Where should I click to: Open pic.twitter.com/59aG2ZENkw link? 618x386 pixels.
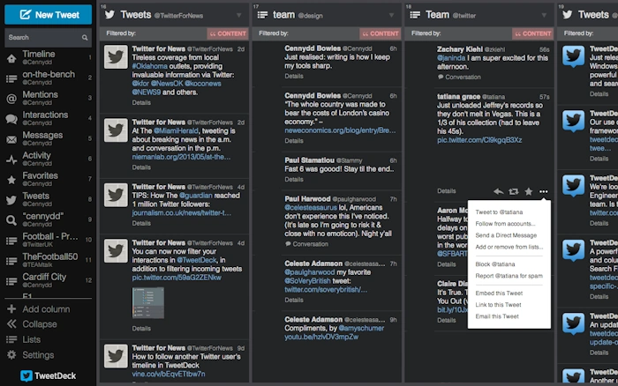[x=177, y=278]
